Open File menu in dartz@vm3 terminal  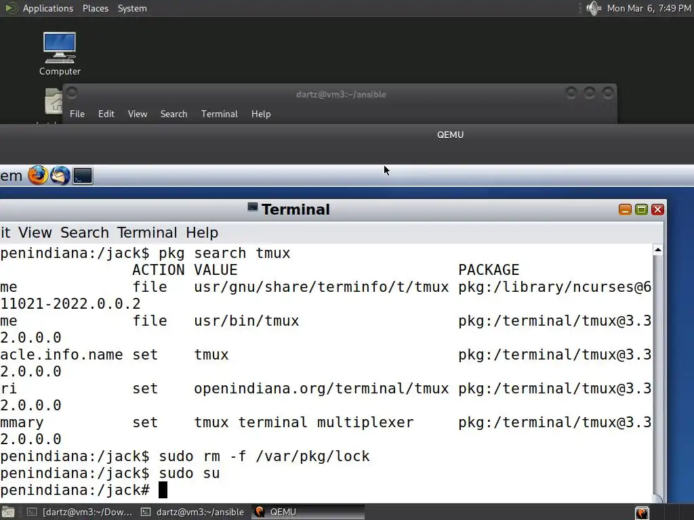(77, 114)
